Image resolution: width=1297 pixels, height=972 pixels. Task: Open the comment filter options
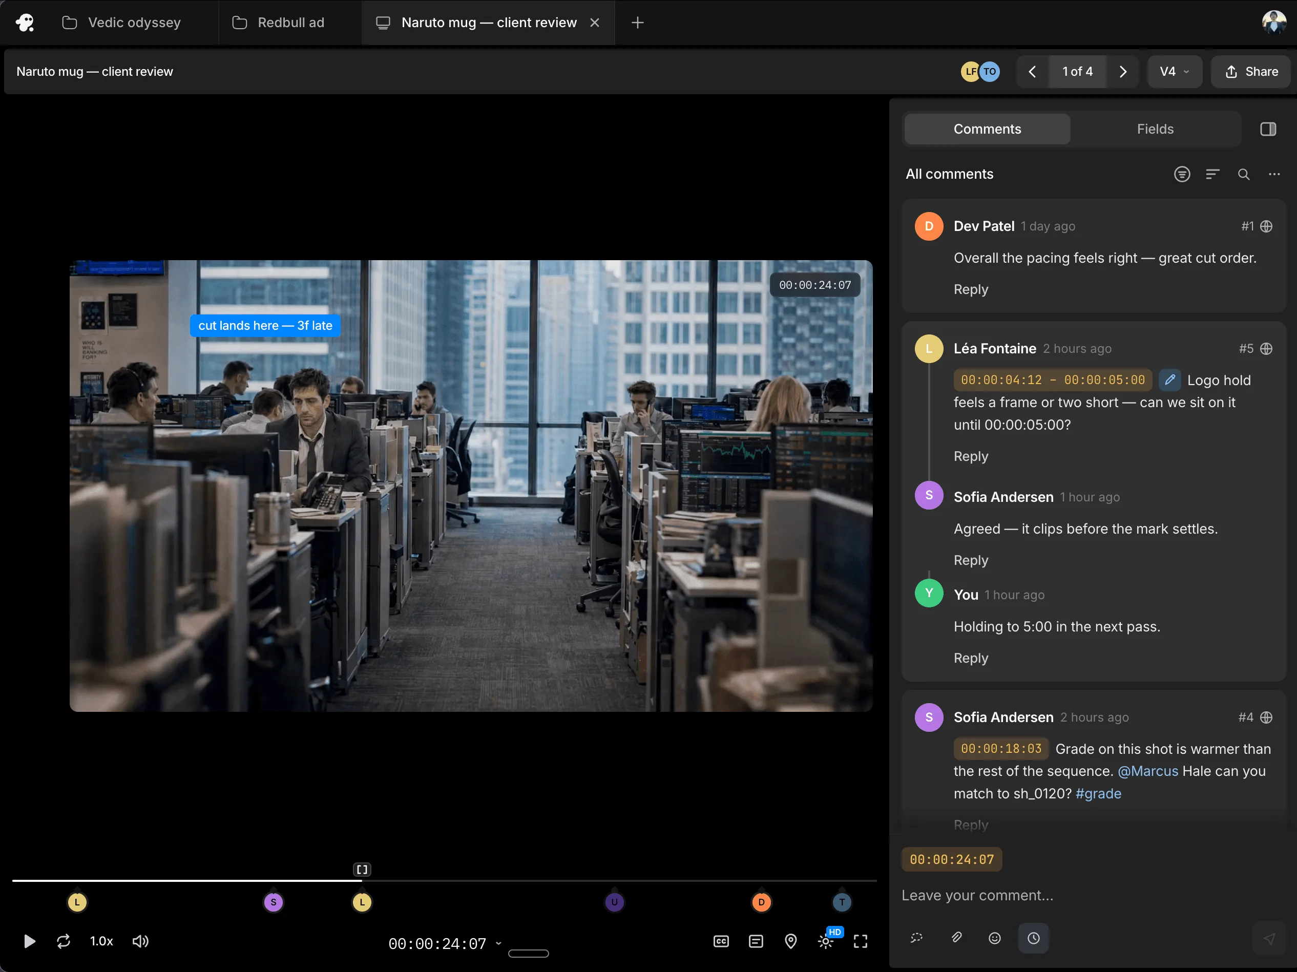point(1182,174)
